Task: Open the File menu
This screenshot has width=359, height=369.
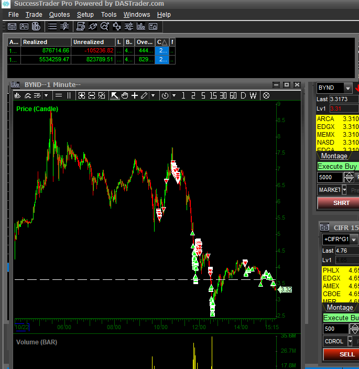Action: 14,15
